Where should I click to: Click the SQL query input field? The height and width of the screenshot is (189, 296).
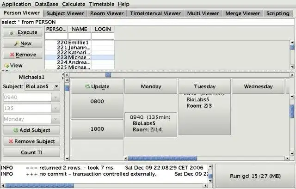point(148,22)
